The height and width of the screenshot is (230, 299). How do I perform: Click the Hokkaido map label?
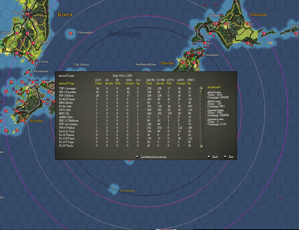(x=258, y=15)
